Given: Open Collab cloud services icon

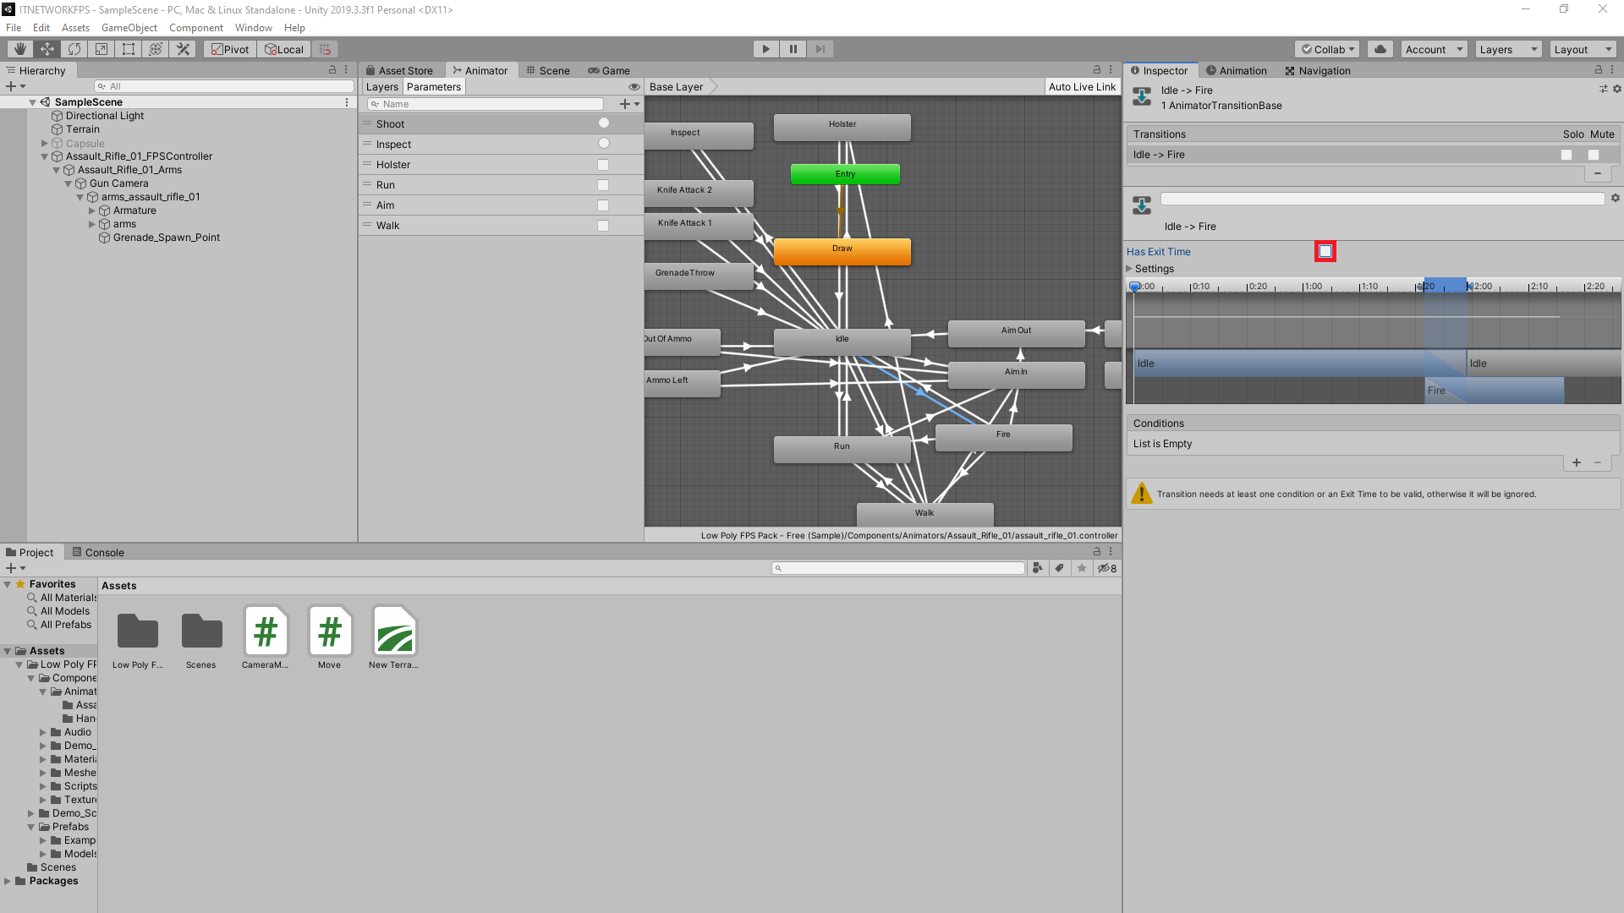Looking at the screenshot, I should tap(1380, 48).
